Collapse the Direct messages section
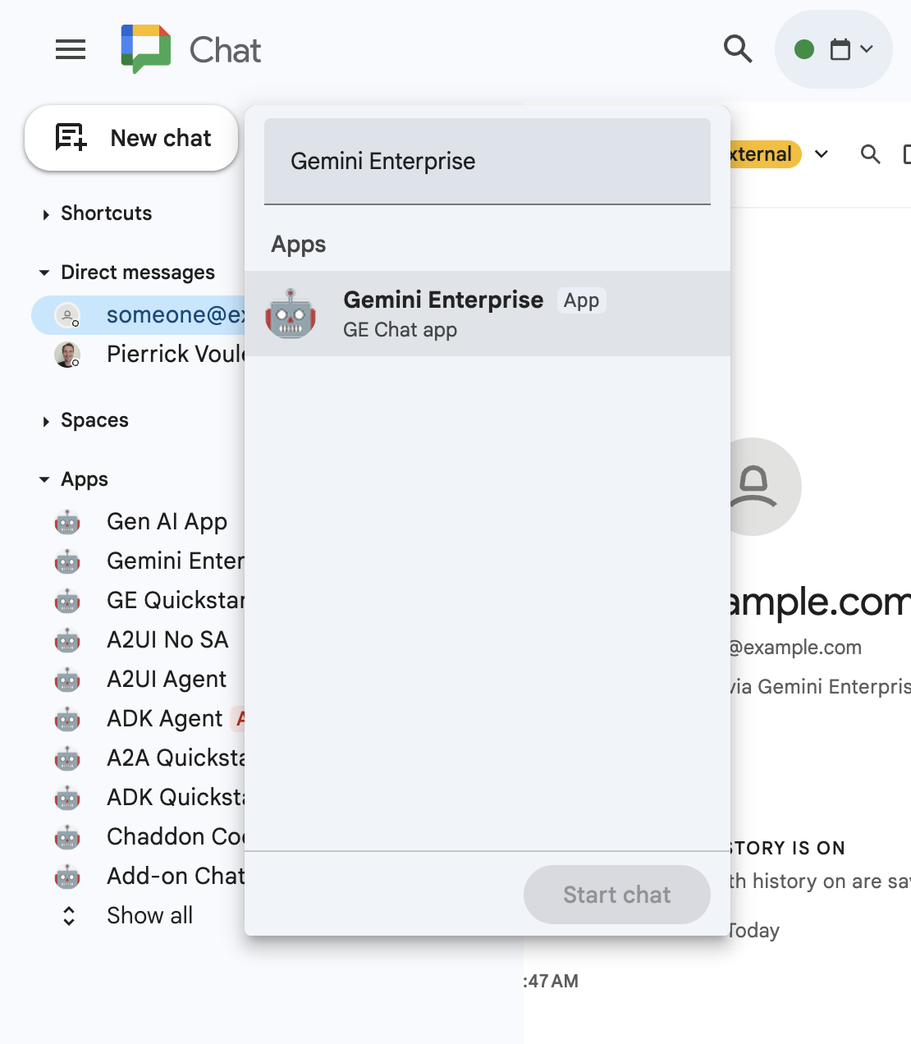911x1044 pixels. (44, 272)
